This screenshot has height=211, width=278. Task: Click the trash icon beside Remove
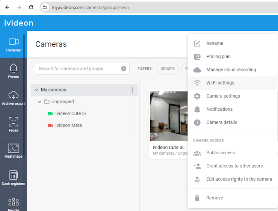[197, 198]
